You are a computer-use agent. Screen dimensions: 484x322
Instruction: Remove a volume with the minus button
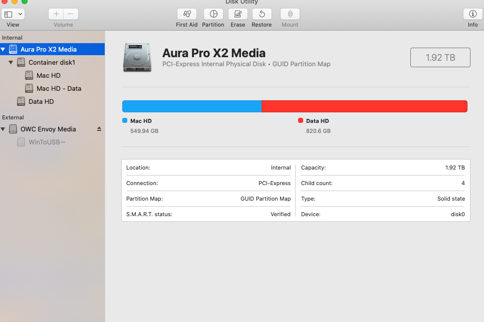tap(71, 14)
